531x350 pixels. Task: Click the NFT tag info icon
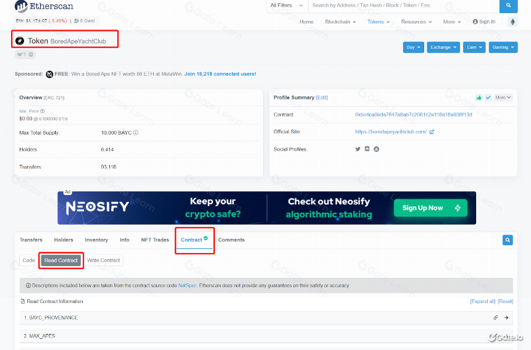(31, 54)
